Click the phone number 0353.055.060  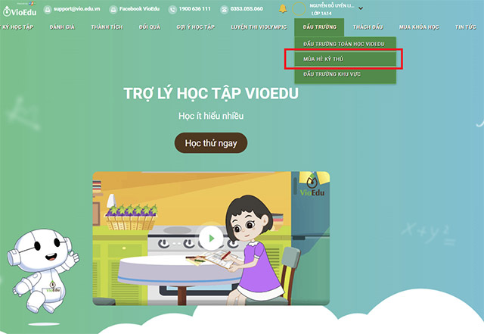point(247,9)
